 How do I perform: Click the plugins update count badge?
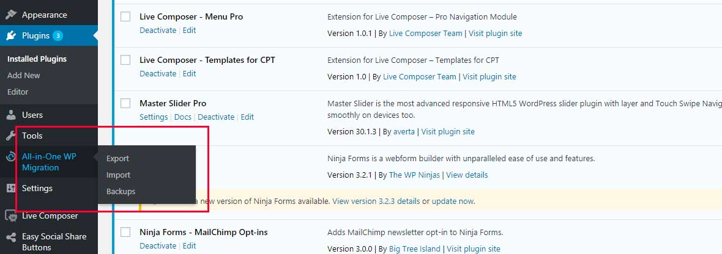(58, 35)
